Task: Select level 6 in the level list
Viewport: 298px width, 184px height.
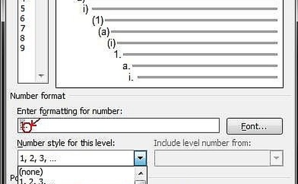Action: [x=22, y=19]
